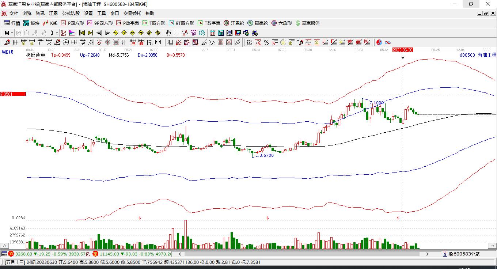Open the 行情 market quotes view
This screenshot has height=269, width=497.
pos(12,23)
